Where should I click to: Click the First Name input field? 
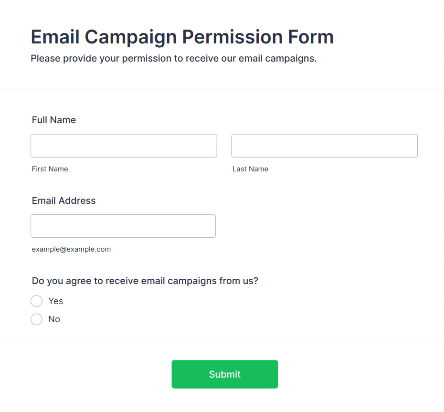(x=124, y=146)
